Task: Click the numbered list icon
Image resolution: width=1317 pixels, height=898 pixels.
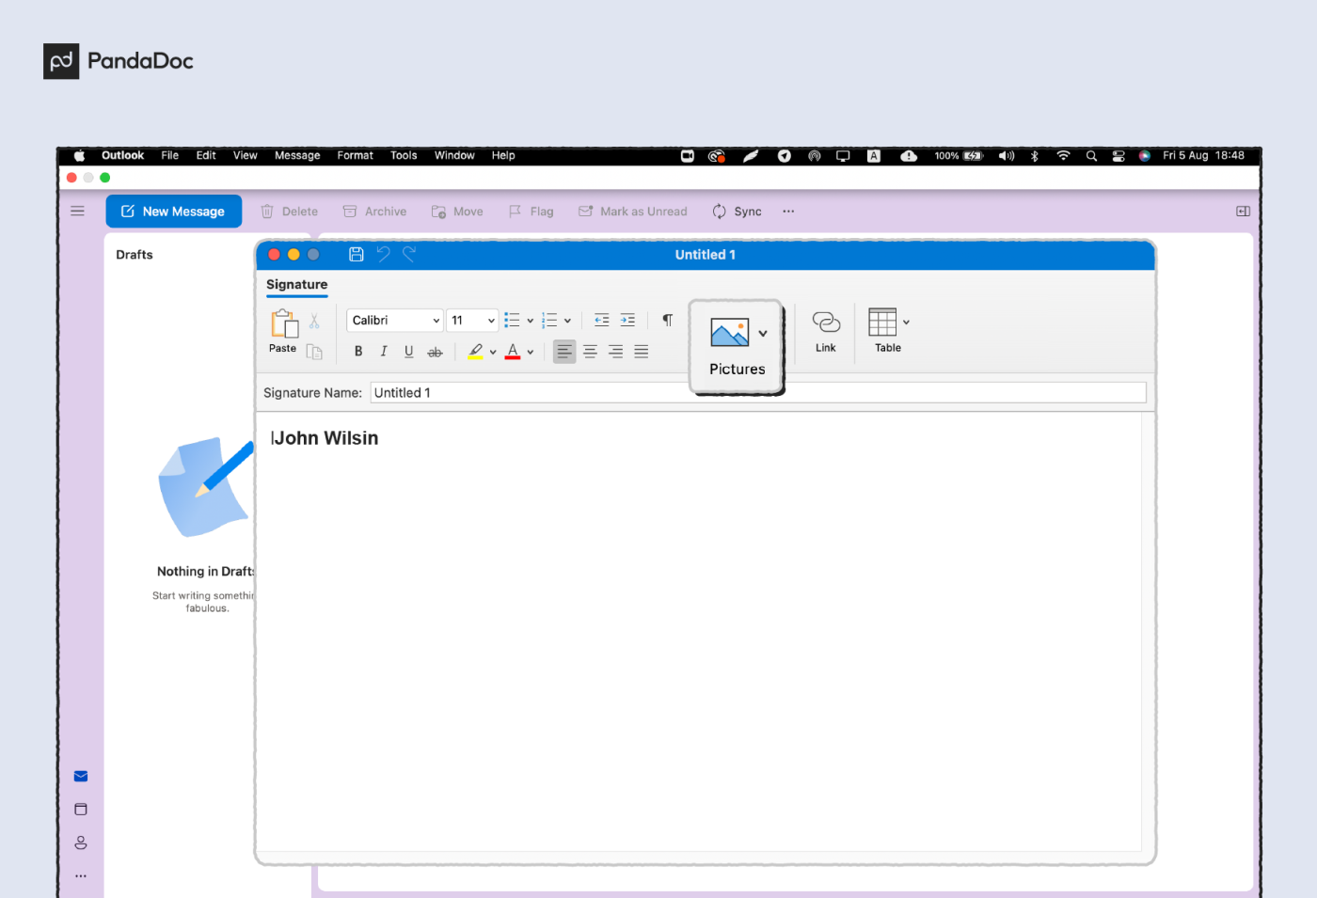Action: pos(549,321)
